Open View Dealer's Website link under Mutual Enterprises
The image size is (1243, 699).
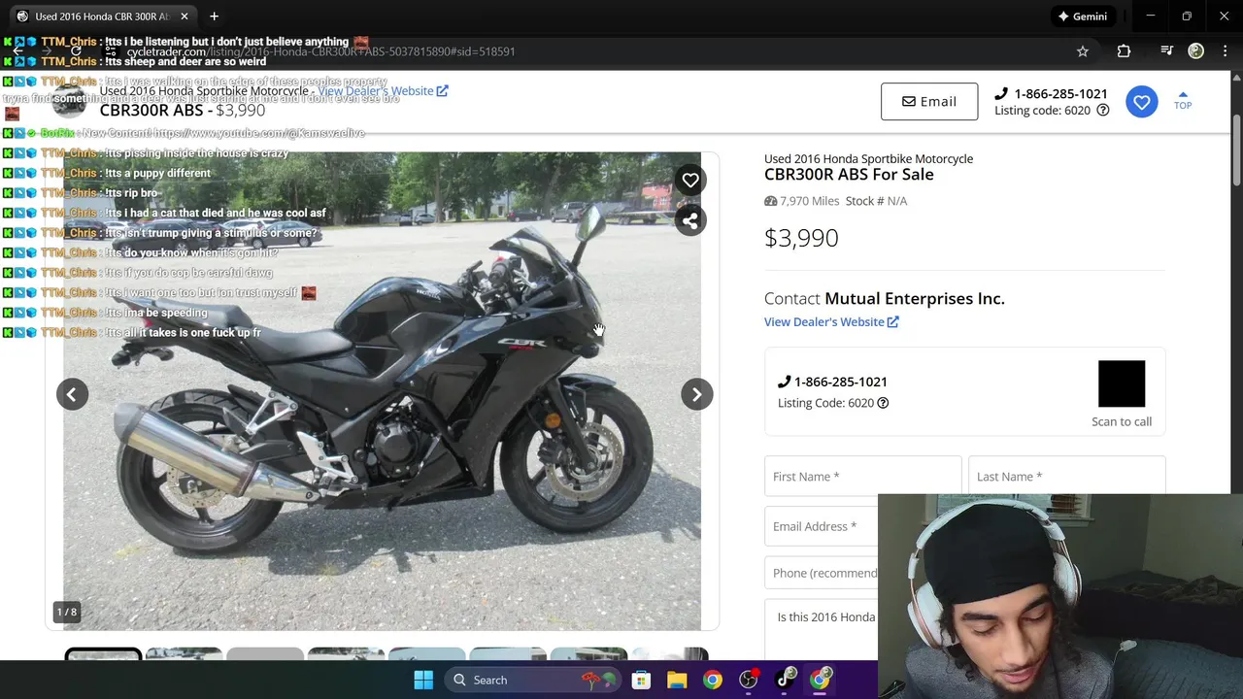831,322
